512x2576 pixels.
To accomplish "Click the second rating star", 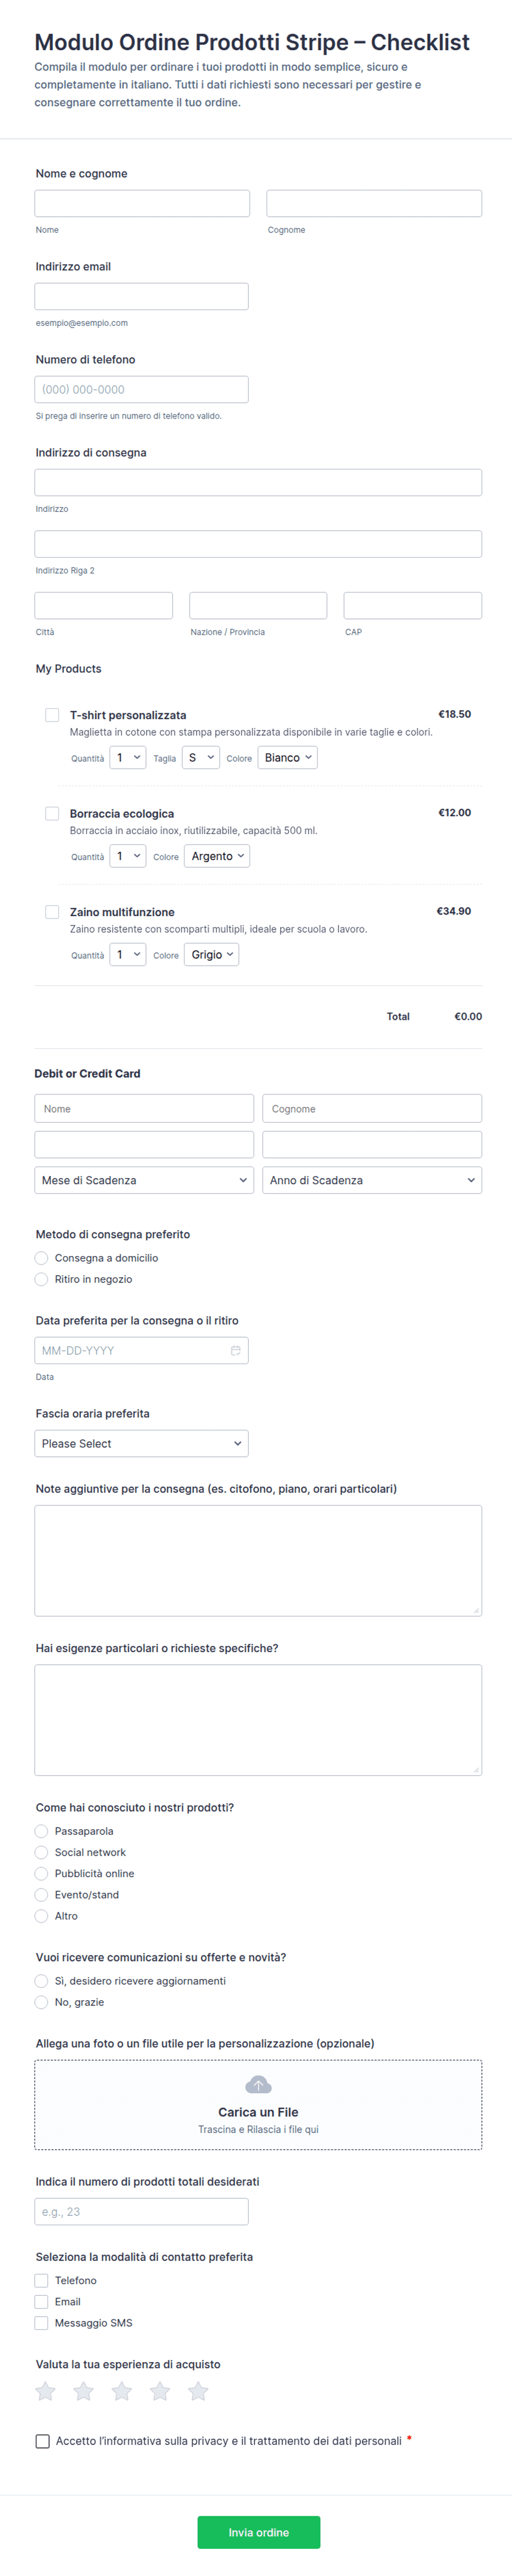I will tap(84, 2390).
